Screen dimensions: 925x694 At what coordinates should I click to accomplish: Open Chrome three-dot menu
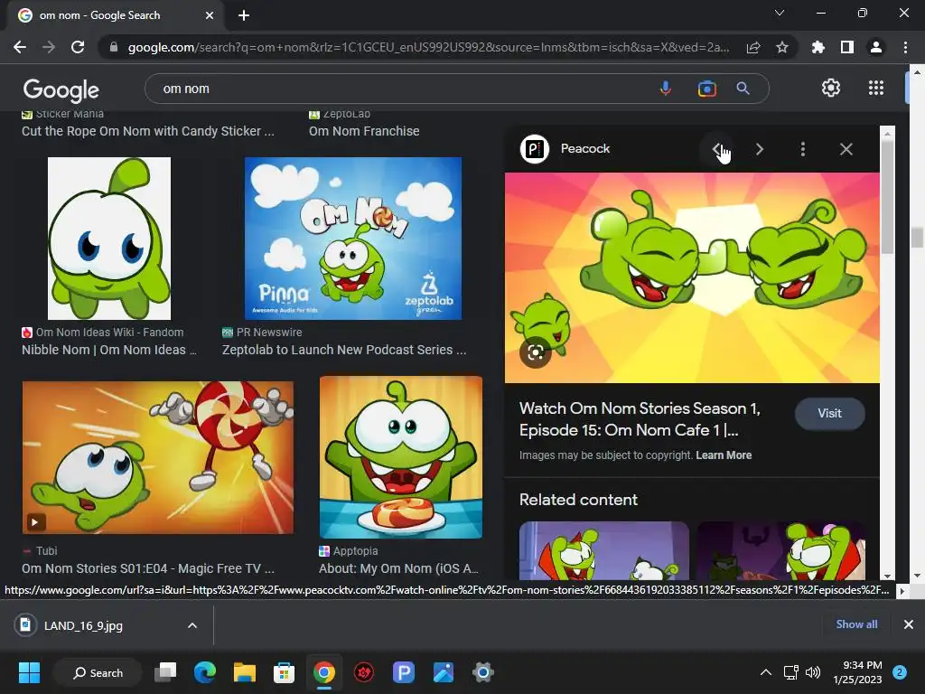click(905, 47)
